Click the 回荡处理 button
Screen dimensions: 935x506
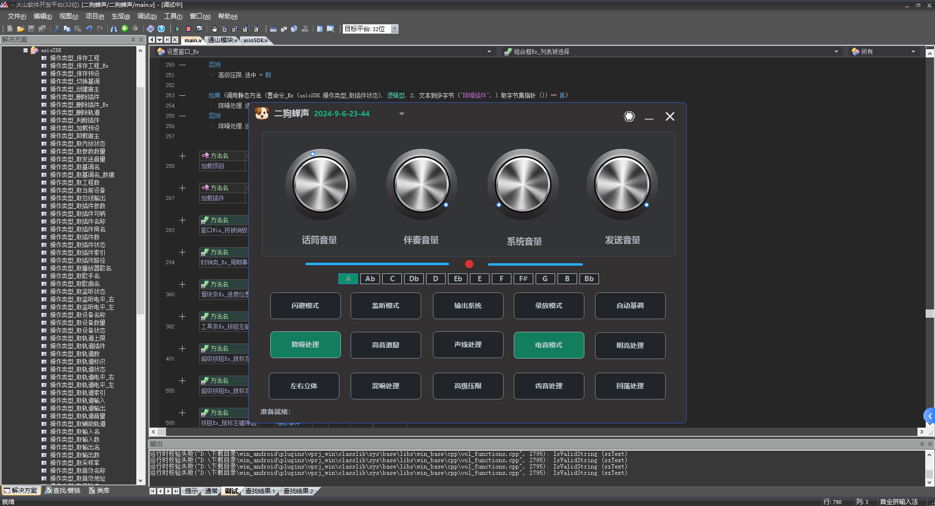pos(630,386)
